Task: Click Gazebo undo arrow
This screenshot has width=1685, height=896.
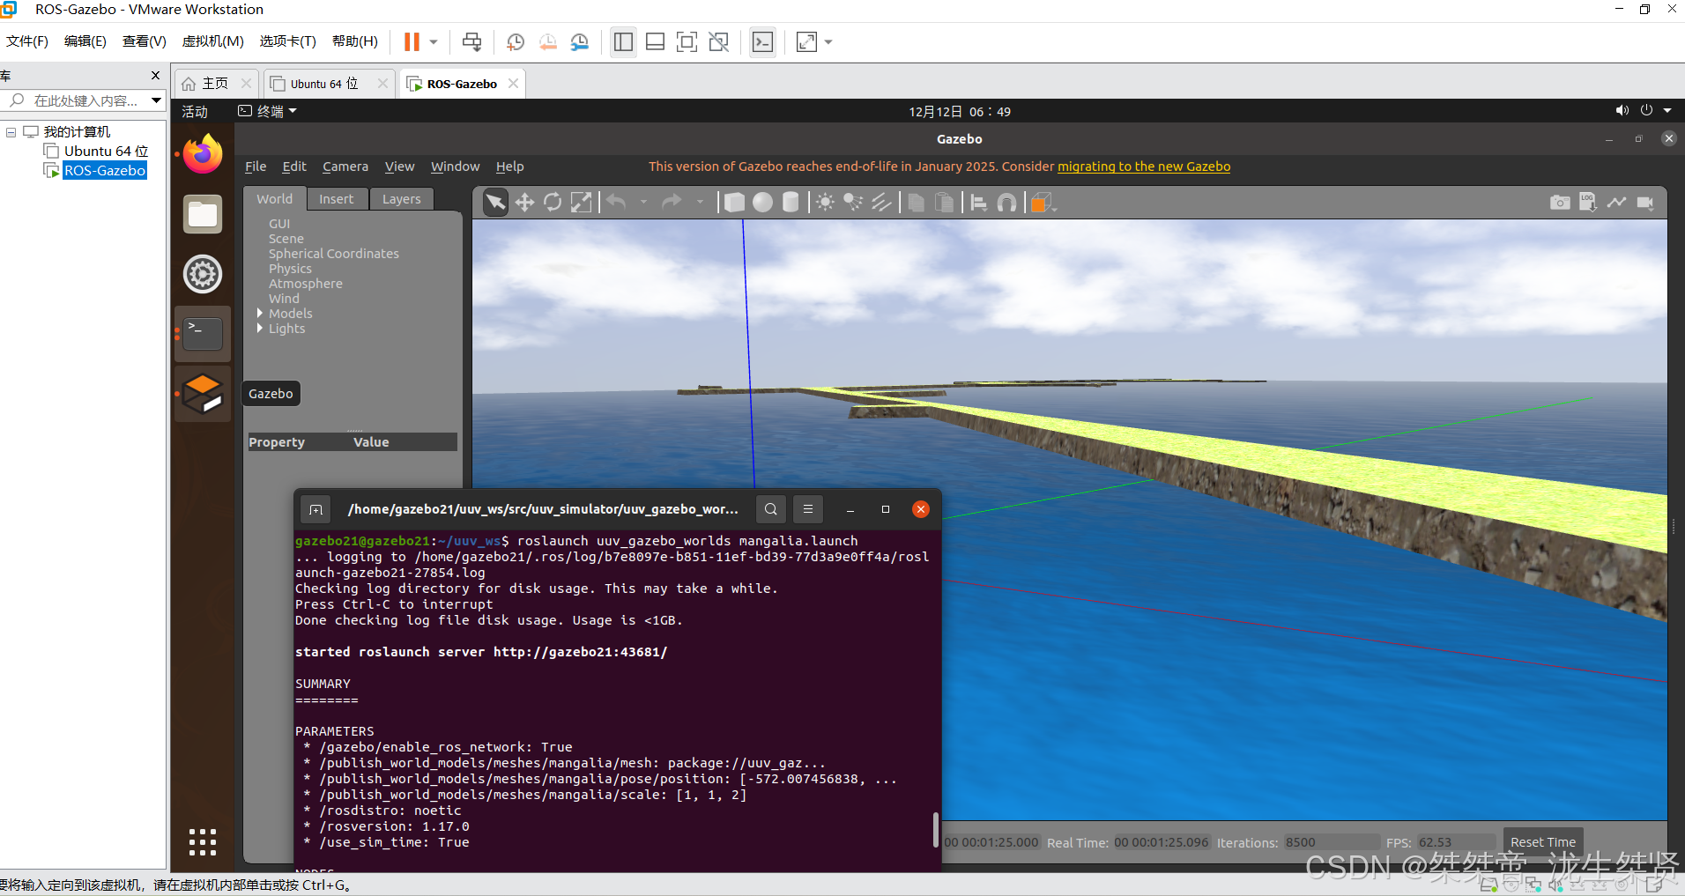Action: 616,203
